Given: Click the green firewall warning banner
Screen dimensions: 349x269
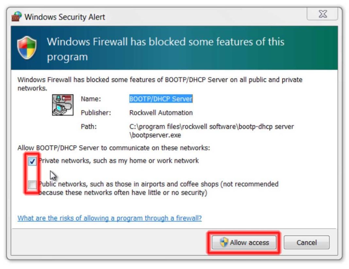Looking at the screenshot, I should [x=174, y=47].
